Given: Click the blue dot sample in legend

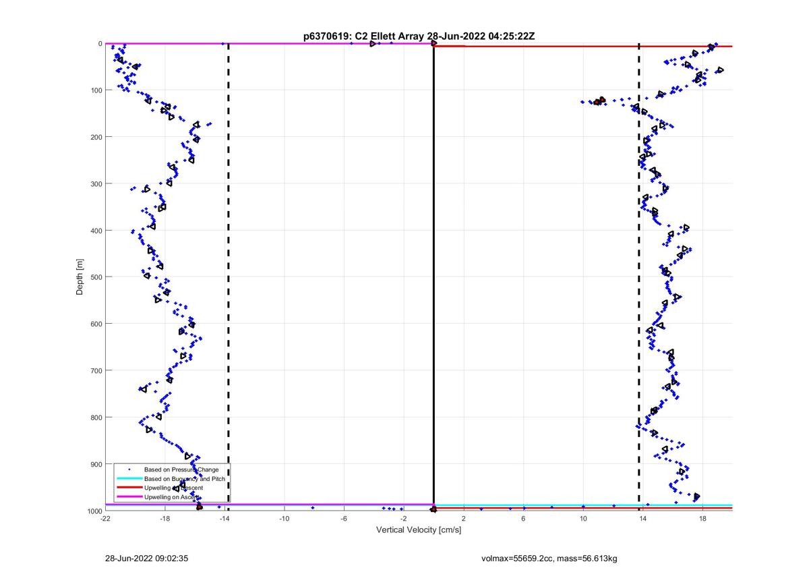Looking at the screenshot, I should pos(129,469).
